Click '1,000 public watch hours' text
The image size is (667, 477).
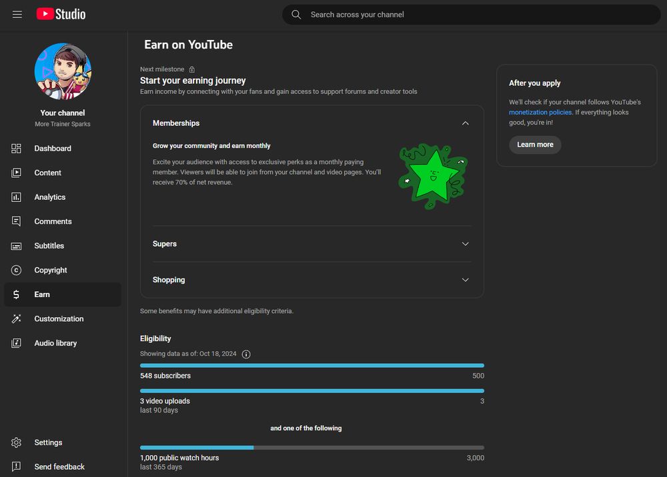click(x=179, y=458)
